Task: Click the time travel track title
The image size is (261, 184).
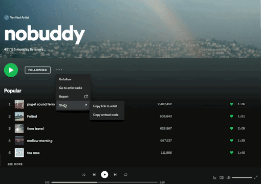Action: [35, 128]
